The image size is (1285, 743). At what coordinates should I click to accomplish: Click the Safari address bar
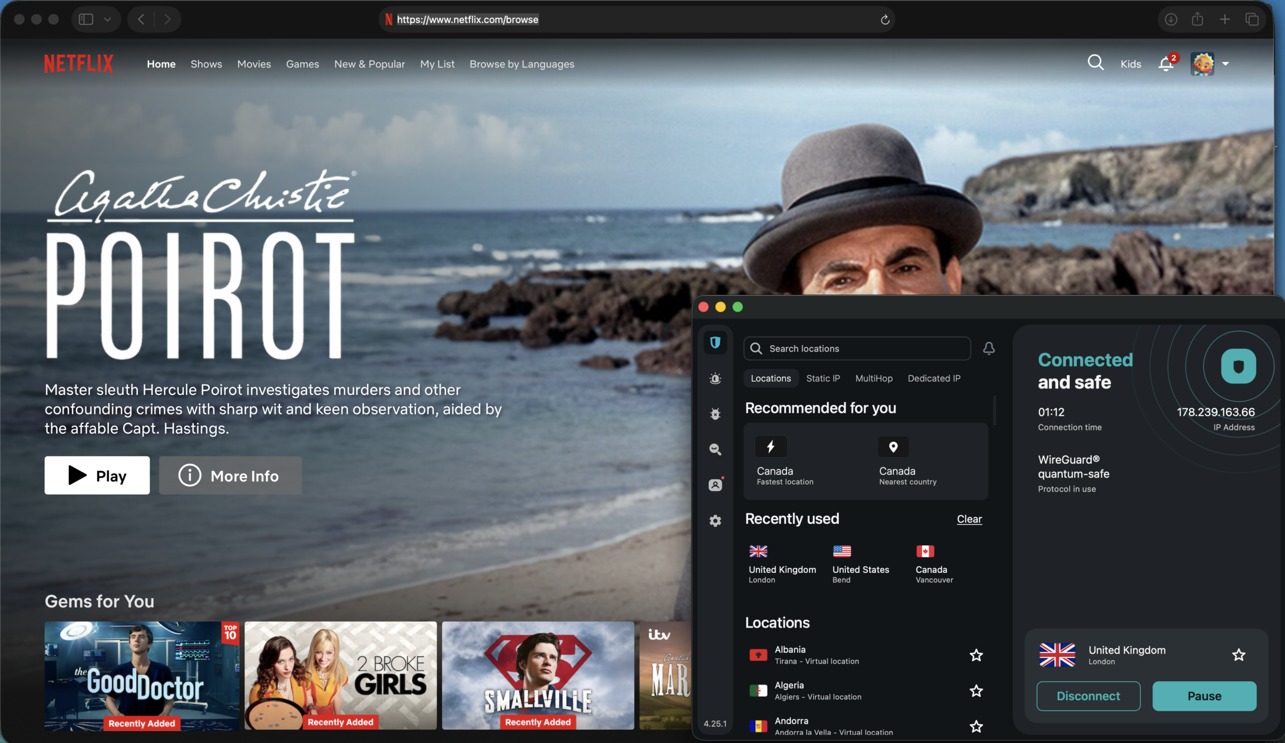pyautogui.click(x=636, y=20)
